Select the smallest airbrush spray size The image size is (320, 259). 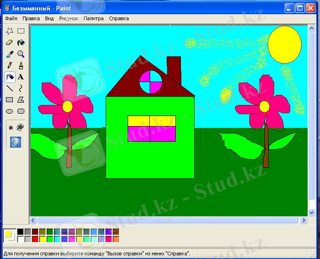click(11, 127)
